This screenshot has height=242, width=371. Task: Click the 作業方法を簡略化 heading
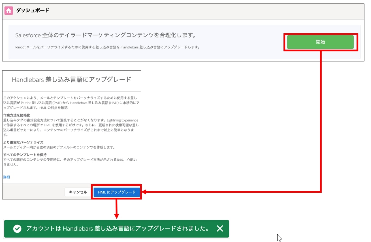[x=16, y=115]
